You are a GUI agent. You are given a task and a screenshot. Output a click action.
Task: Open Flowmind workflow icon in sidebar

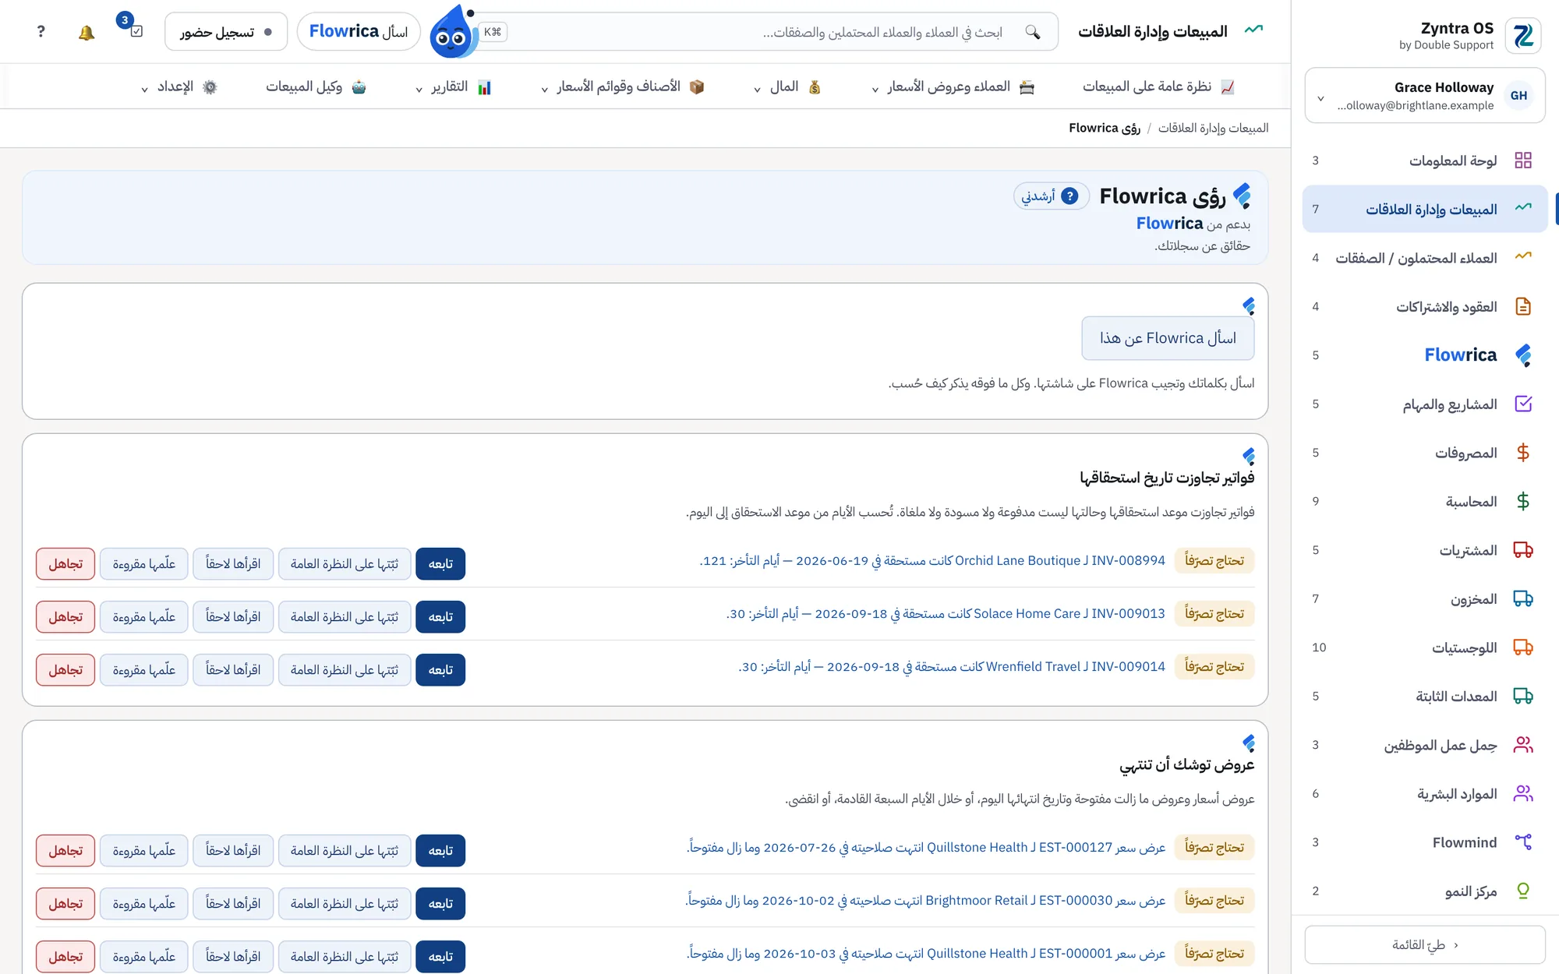tap(1523, 842)
